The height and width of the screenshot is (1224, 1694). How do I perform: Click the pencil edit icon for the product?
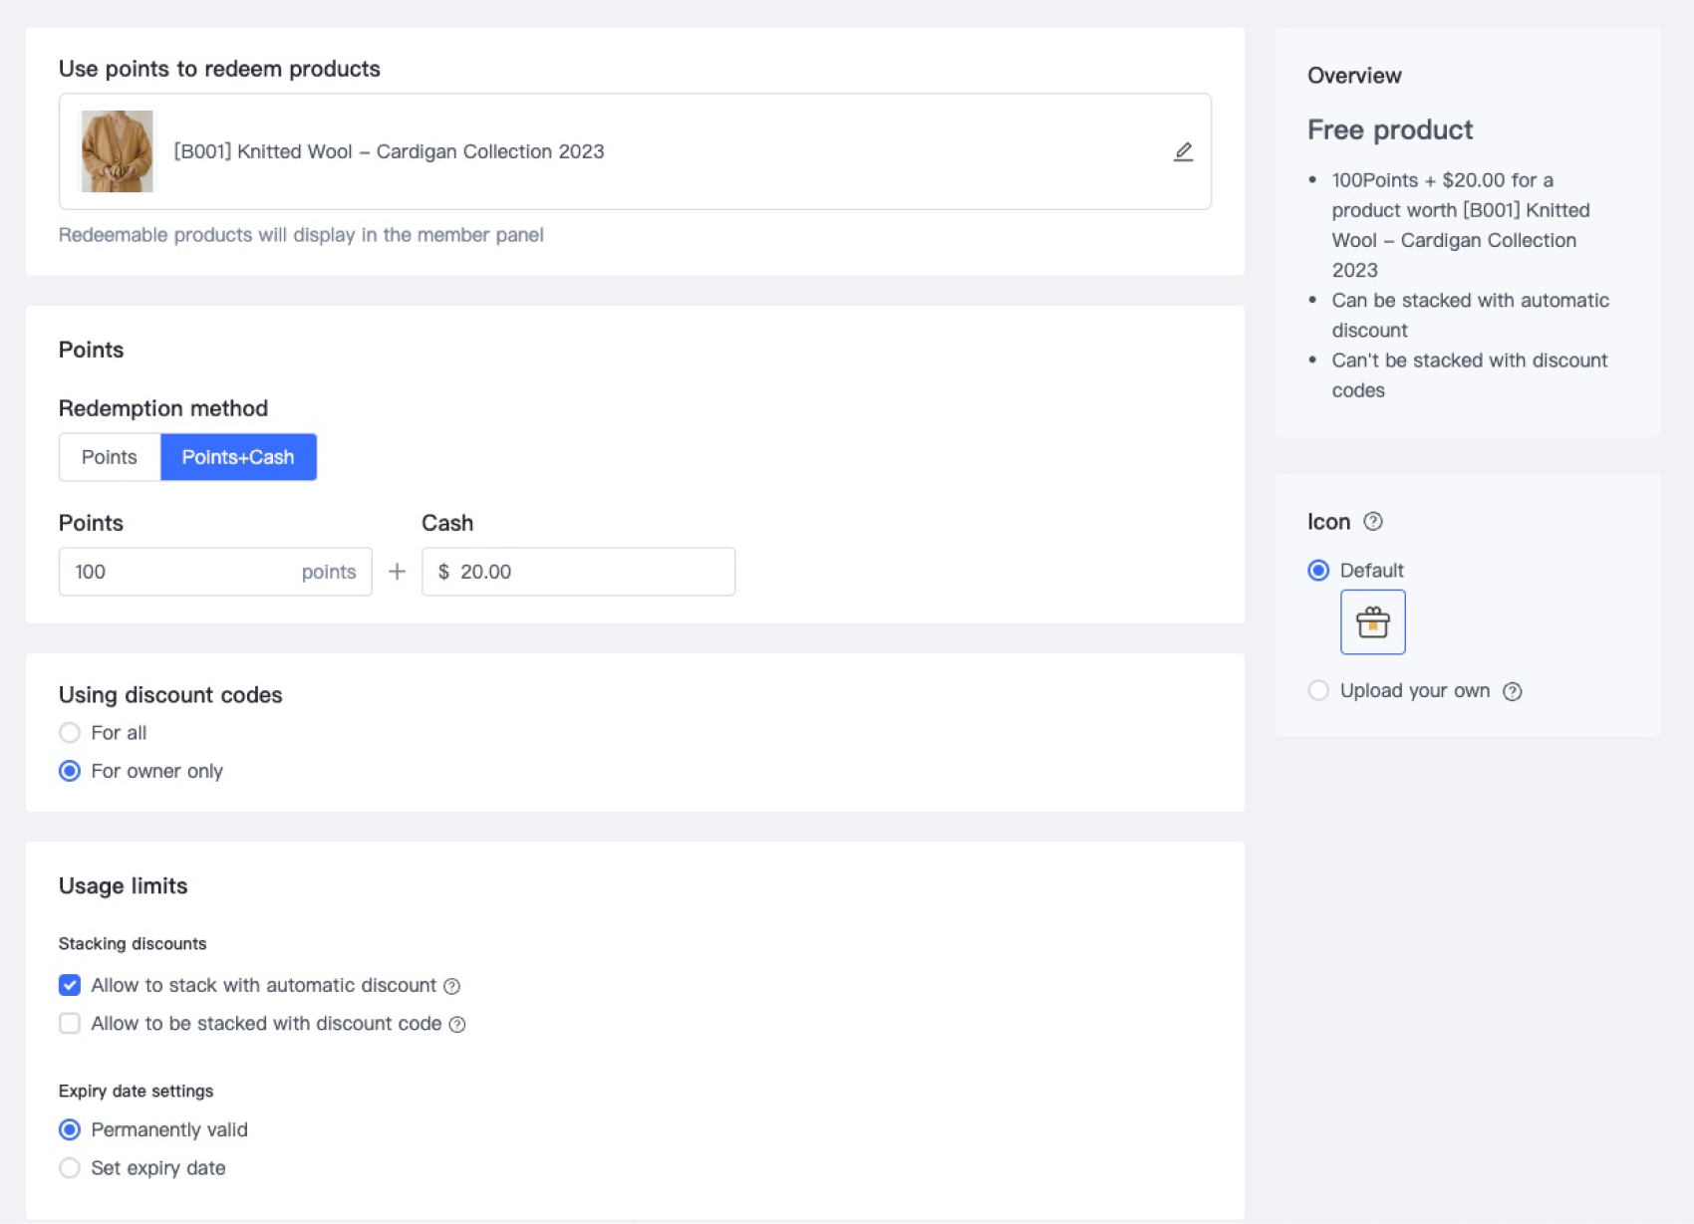1183,151
